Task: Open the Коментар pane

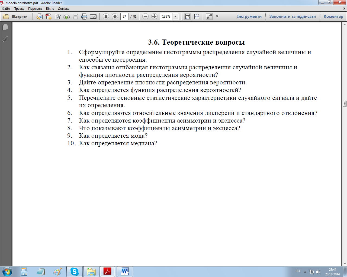Action: [333, 17]
